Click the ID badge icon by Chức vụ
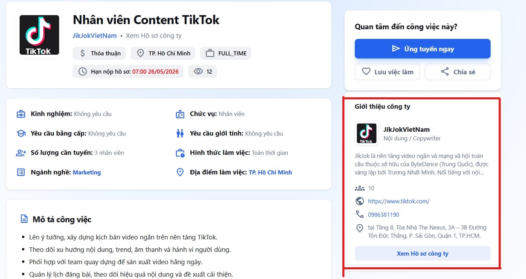Viewport: 526px width, 279px height. point(180,114)
